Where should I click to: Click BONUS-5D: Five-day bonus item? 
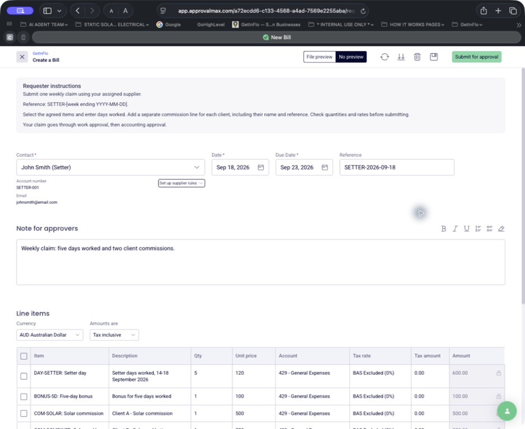[69, 397]
